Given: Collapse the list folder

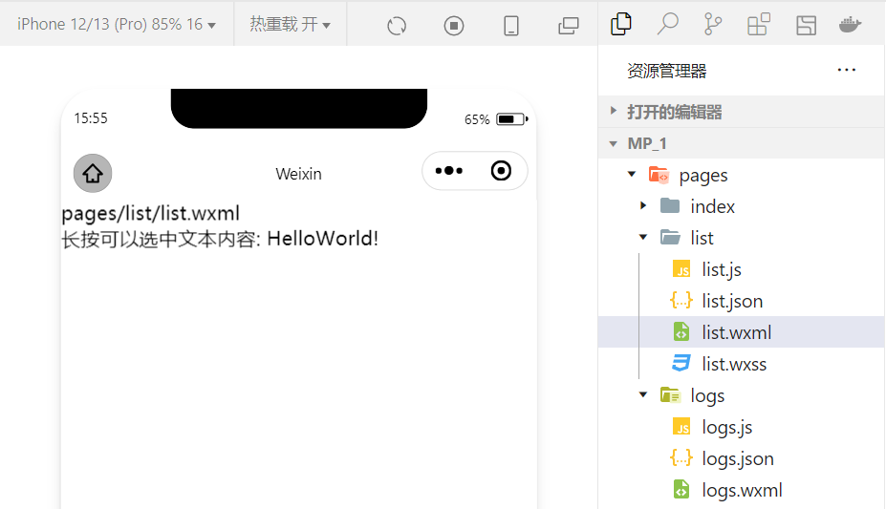Looking at the screenshot, I should point(742,238).
